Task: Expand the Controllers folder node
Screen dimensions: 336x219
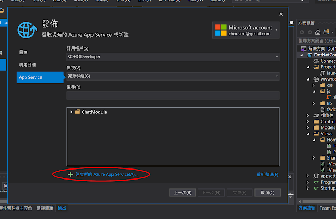Action: coord(308,122)
